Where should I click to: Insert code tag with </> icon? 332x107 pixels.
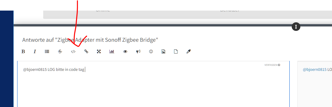pyautogui.click(x=73, y=51)
